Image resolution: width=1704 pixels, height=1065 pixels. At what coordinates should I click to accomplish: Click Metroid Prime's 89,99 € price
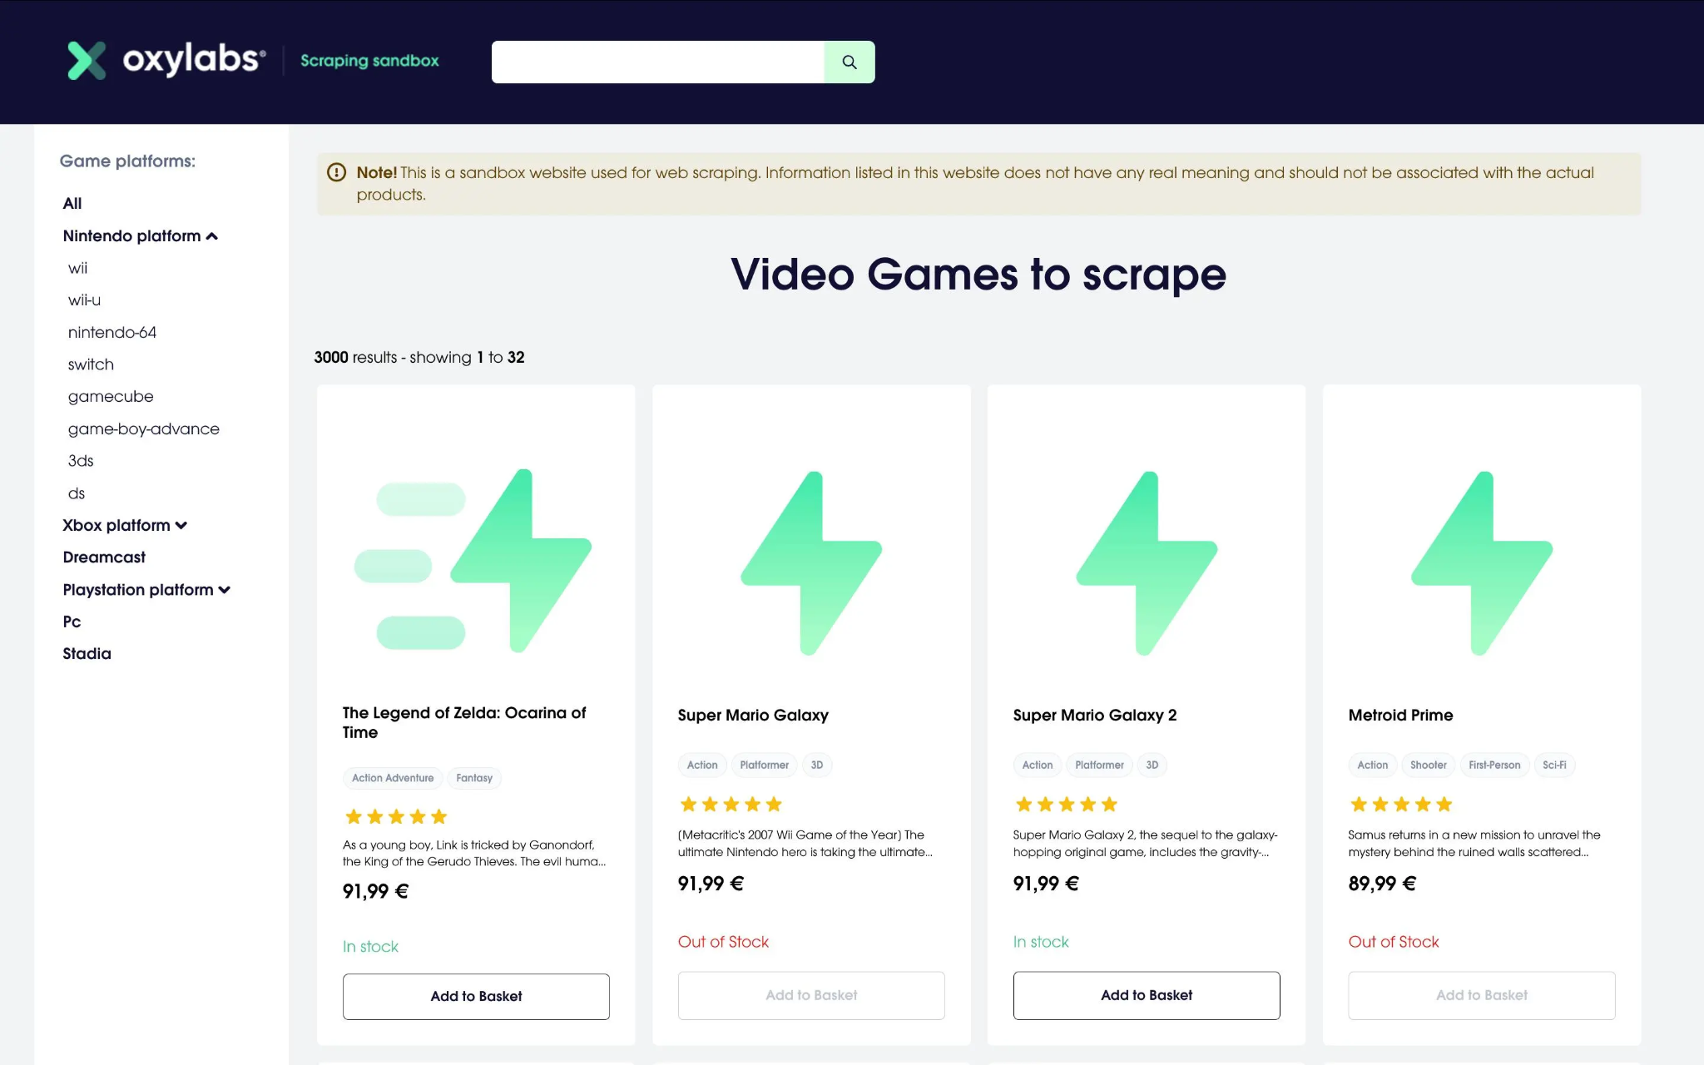(x=1382, y=884)
